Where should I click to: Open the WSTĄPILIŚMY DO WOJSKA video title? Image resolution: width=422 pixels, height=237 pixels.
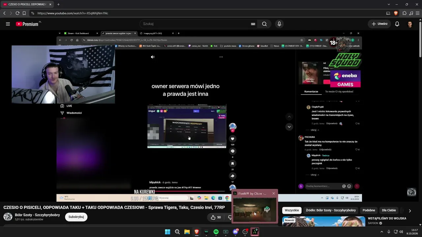click(x=387, y=218)
